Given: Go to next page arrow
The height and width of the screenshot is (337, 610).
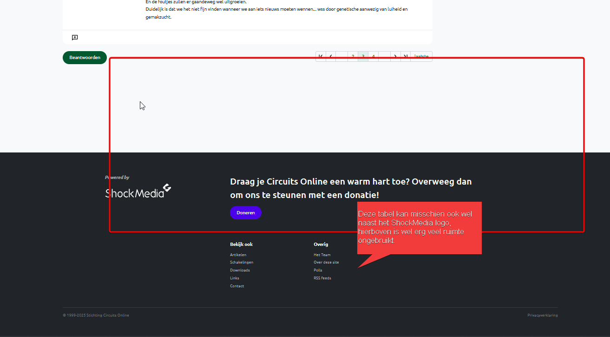Looking at the screenshot, I should 395,56.
